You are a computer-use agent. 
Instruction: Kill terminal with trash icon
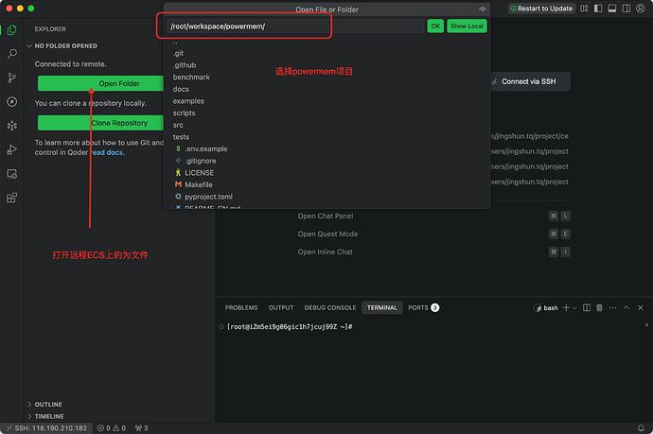click(599, 307)
